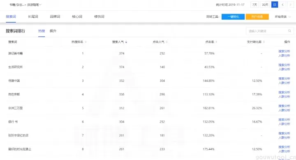Open 人群分析 for rank 7 row
The height and width of the screenshot is (160, 296).
coord(284,137)
